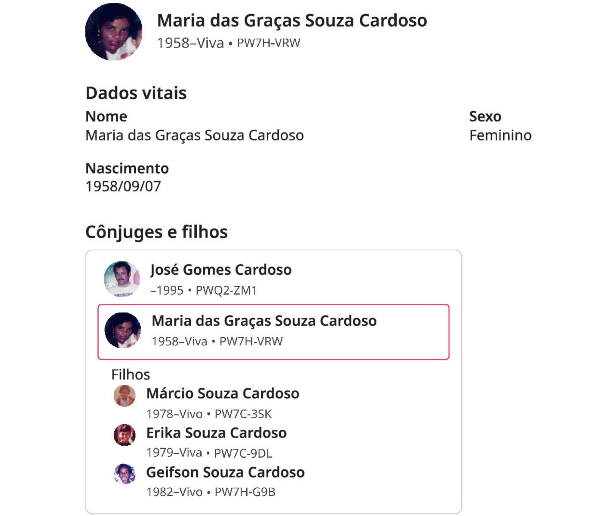Click Geifson Souza Cardoso's small photo
This screenshot has width=616, height=516.
tap(125, 474)
